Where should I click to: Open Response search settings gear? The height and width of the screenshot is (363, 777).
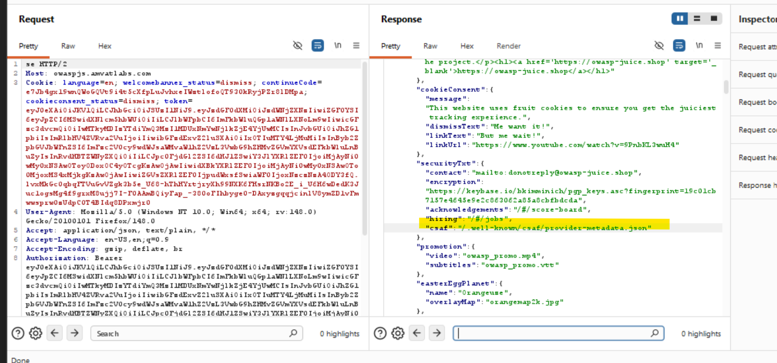[x=397, y=333]
